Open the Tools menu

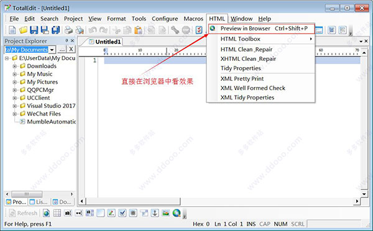point(139,19)
